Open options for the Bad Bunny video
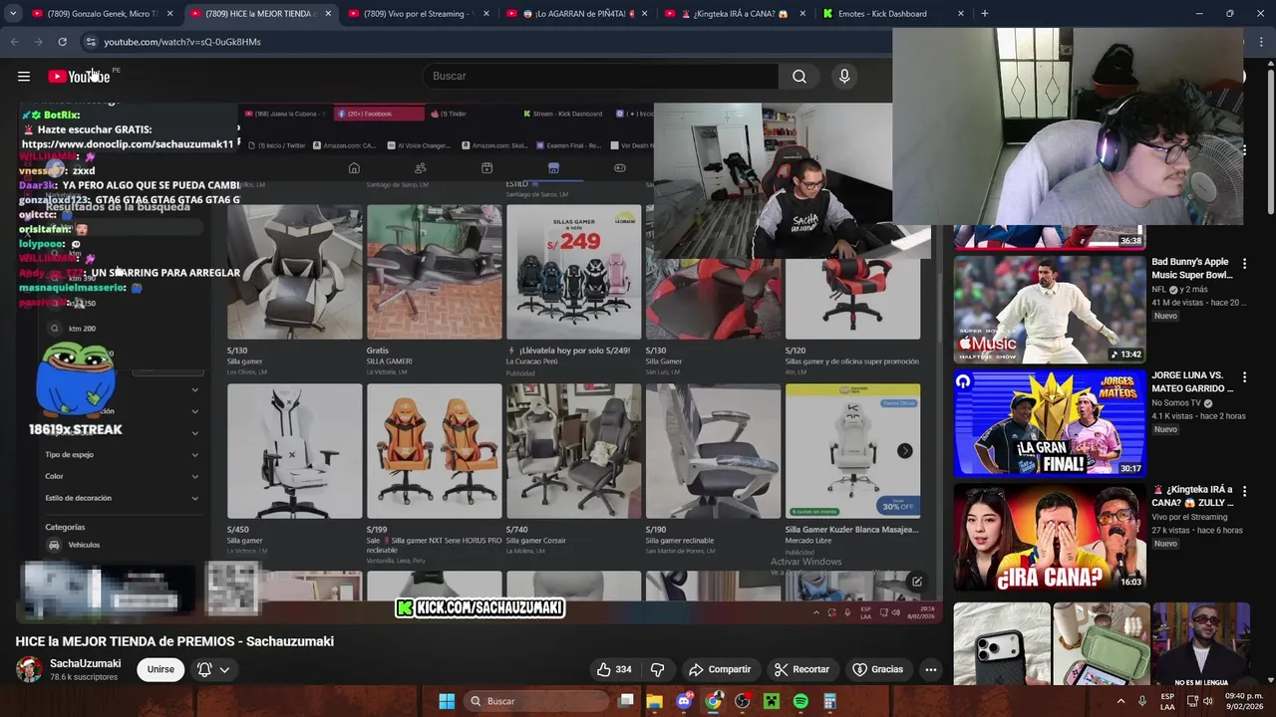This screenshot has width=1276, height=717. tap(1244, 263)
